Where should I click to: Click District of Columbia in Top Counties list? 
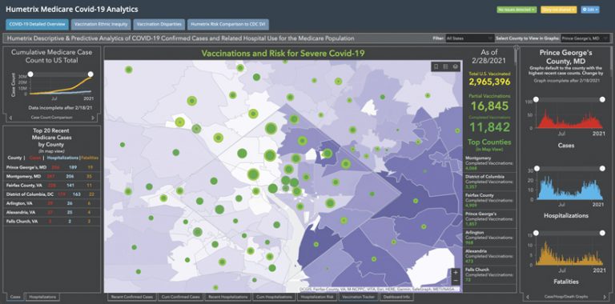pyautogui.click(x=488, y=182)
